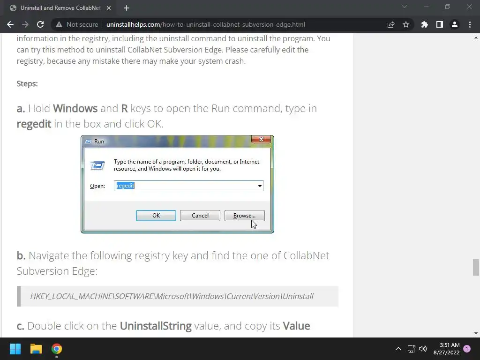Open the Chrome profile avatar
The image size is (480, 360).
pos(455,24)
